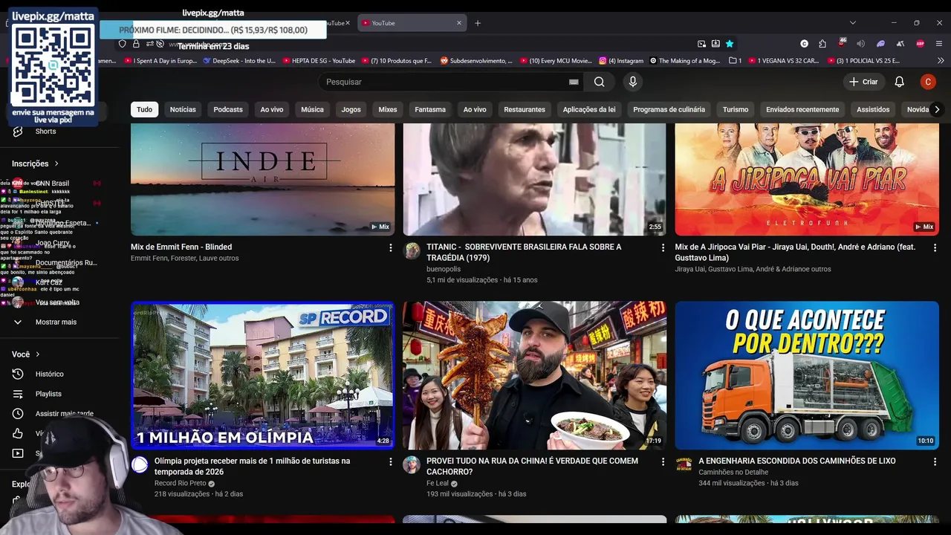Open the account avatar menu
Screen dimensions: 951x535
coord(927,82)
